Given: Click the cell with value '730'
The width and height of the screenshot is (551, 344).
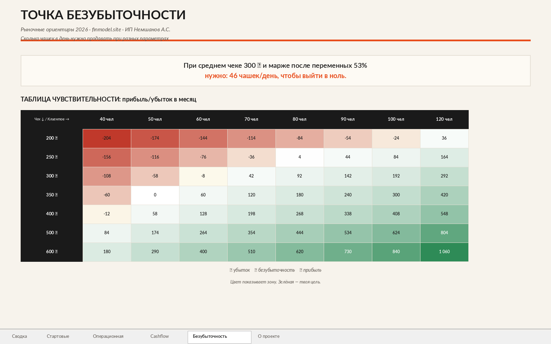Looking at the screenshot, I should (348, 252).
